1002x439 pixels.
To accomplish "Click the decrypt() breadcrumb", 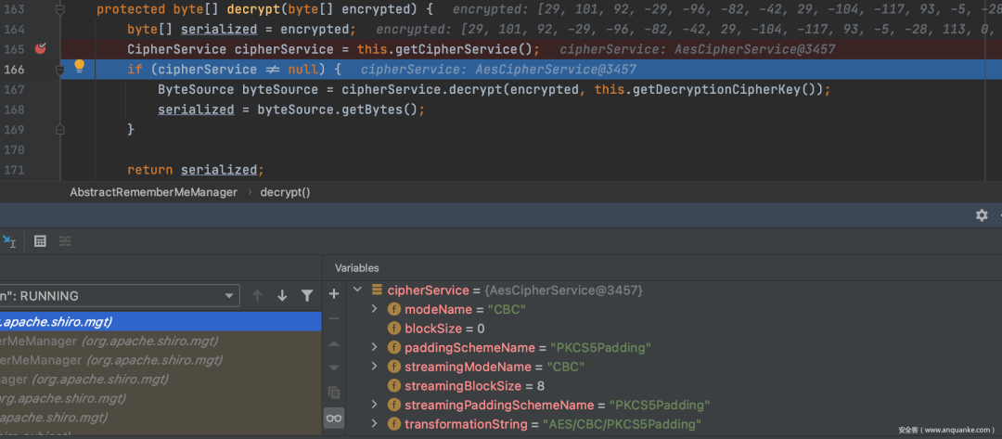I will pos(285,192).
